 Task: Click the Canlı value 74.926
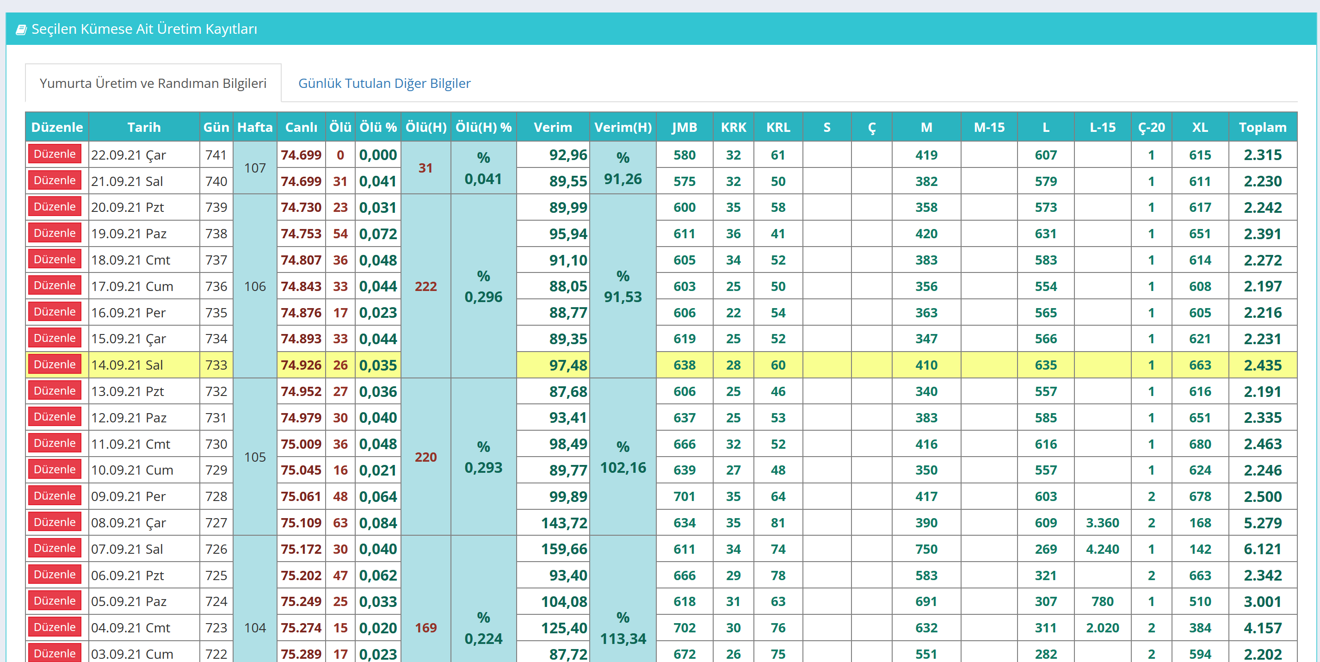coord(301,365)
